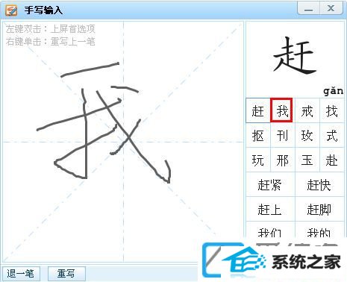Select the candidate character 找
The image size is (347, 282).
[332, 110]
